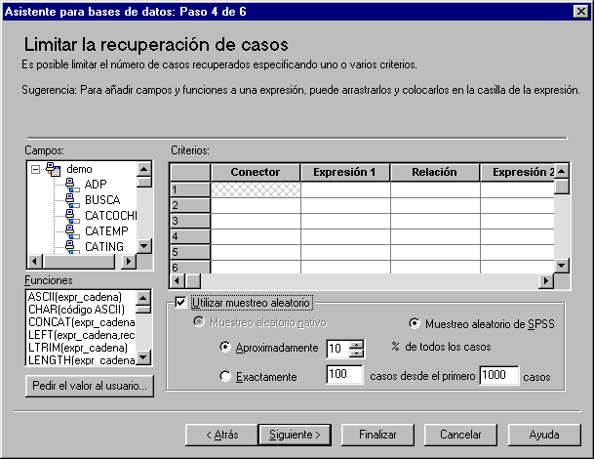Click Campos list scroll left arrow
The width and height of the screenshot is (594, 459).
click(35, 262)
